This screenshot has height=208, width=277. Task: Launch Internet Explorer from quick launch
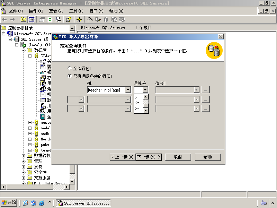click(42, 203)
